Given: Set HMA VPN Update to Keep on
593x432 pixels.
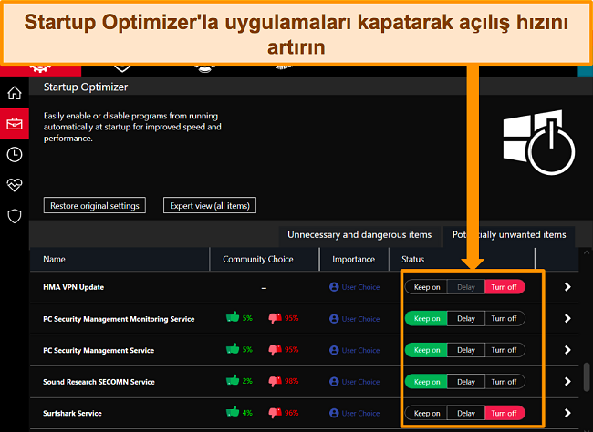Looking at the screenshot, I should [x=426, y=287].
